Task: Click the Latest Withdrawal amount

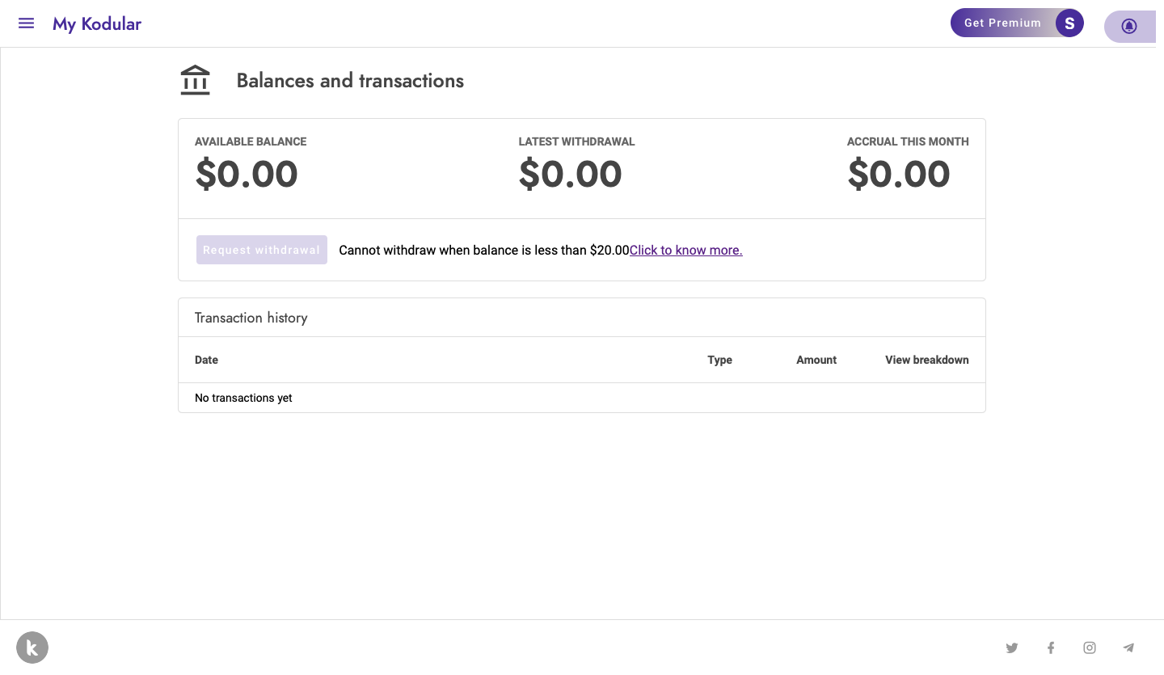Action: coord(570,174)
